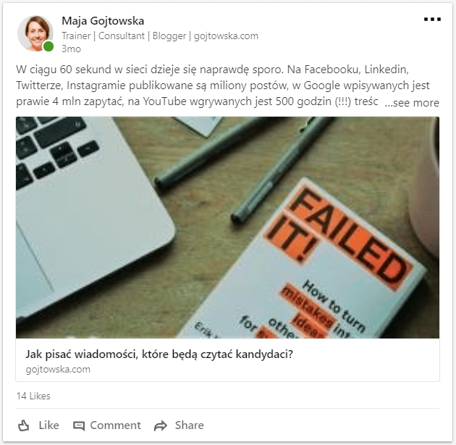Click the Trainer Consultant Blogger headline
Viewport: 456px width, 445px height.
coord(160,36)
